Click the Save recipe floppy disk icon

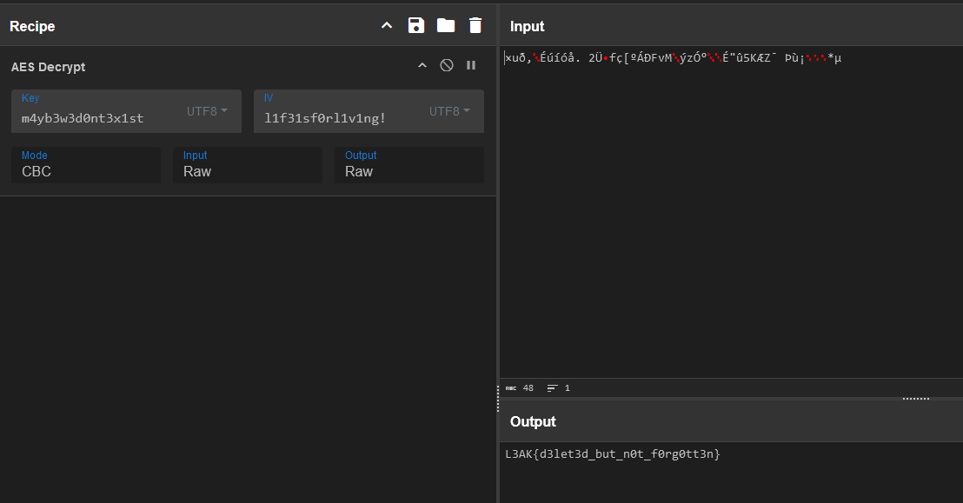pos(416,26)
